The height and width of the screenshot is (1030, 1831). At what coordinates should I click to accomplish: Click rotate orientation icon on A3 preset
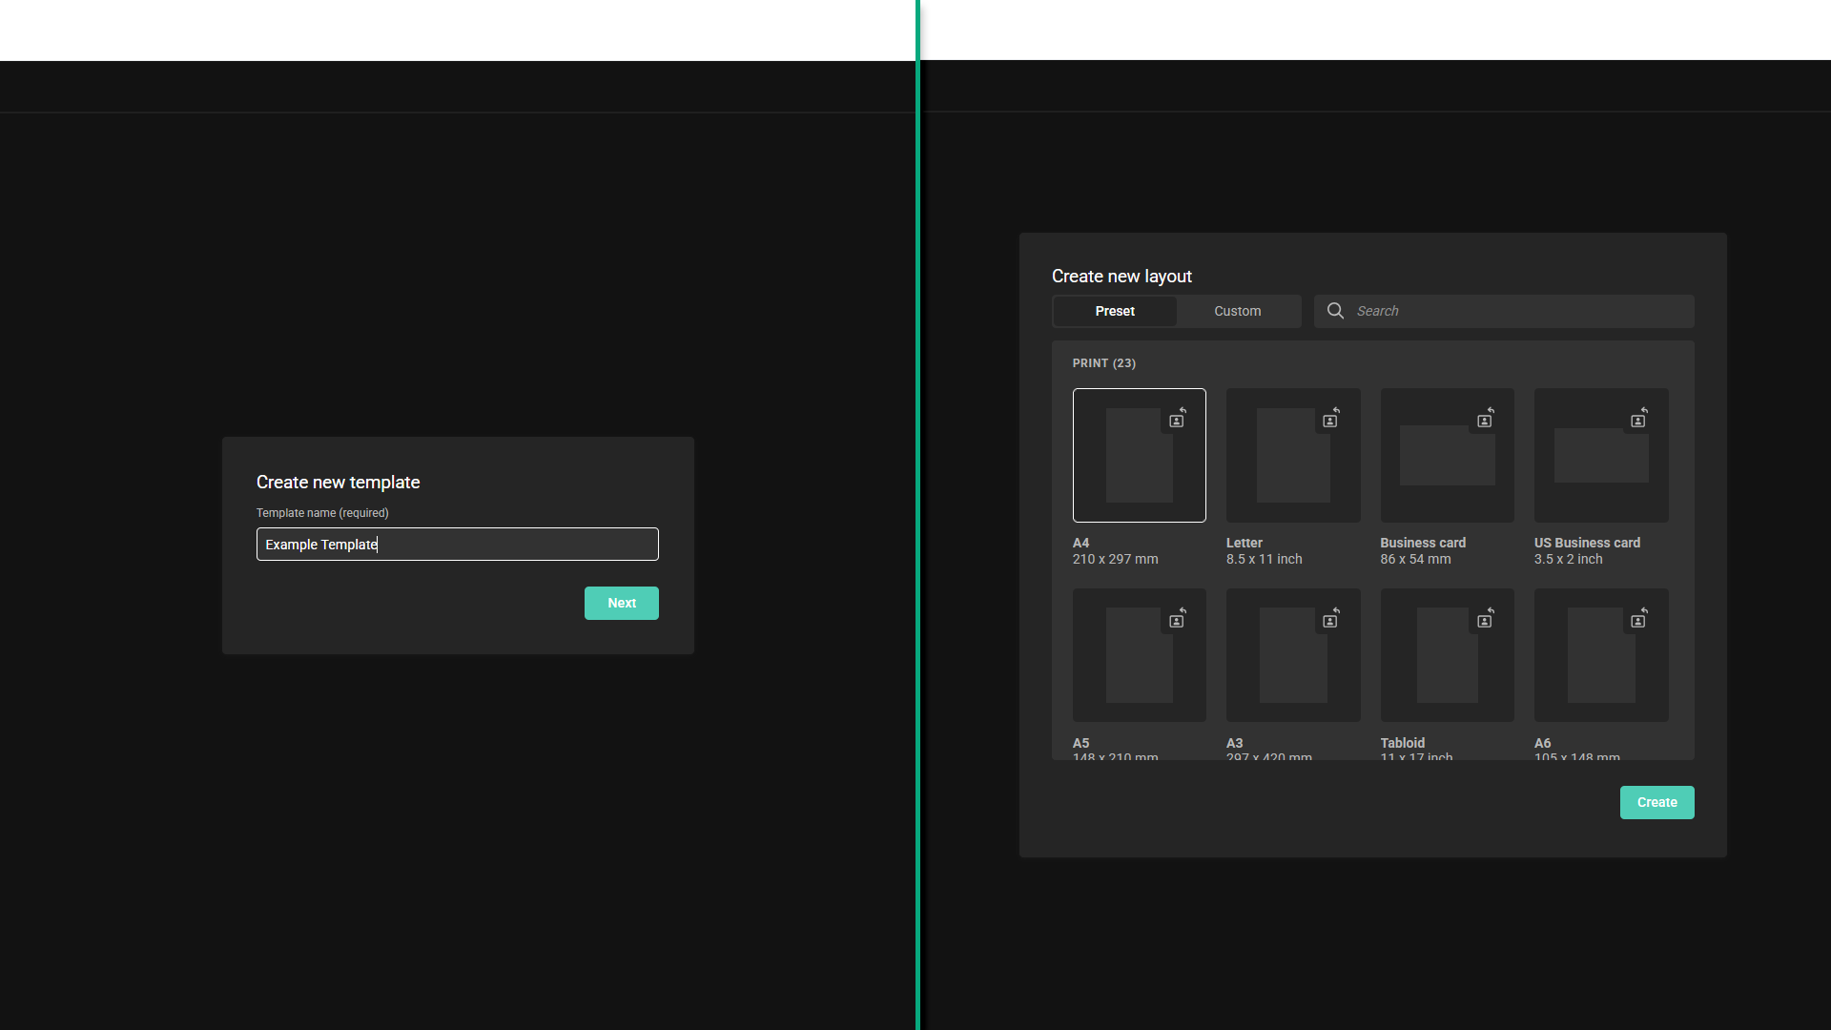tap(1331, 619)
